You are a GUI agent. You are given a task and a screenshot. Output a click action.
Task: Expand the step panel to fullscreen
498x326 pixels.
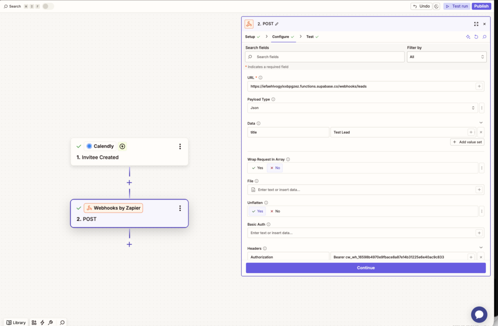pos(476,24)
